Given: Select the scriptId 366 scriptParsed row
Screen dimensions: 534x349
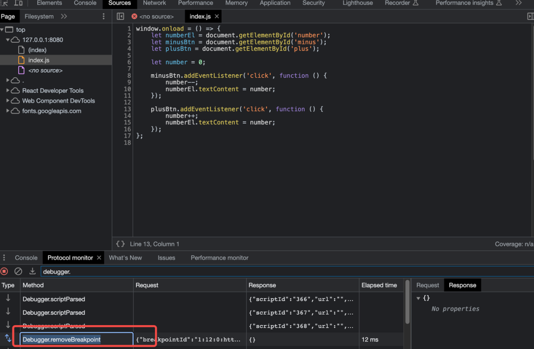Looking at the screenshot, I should point(202,299).
